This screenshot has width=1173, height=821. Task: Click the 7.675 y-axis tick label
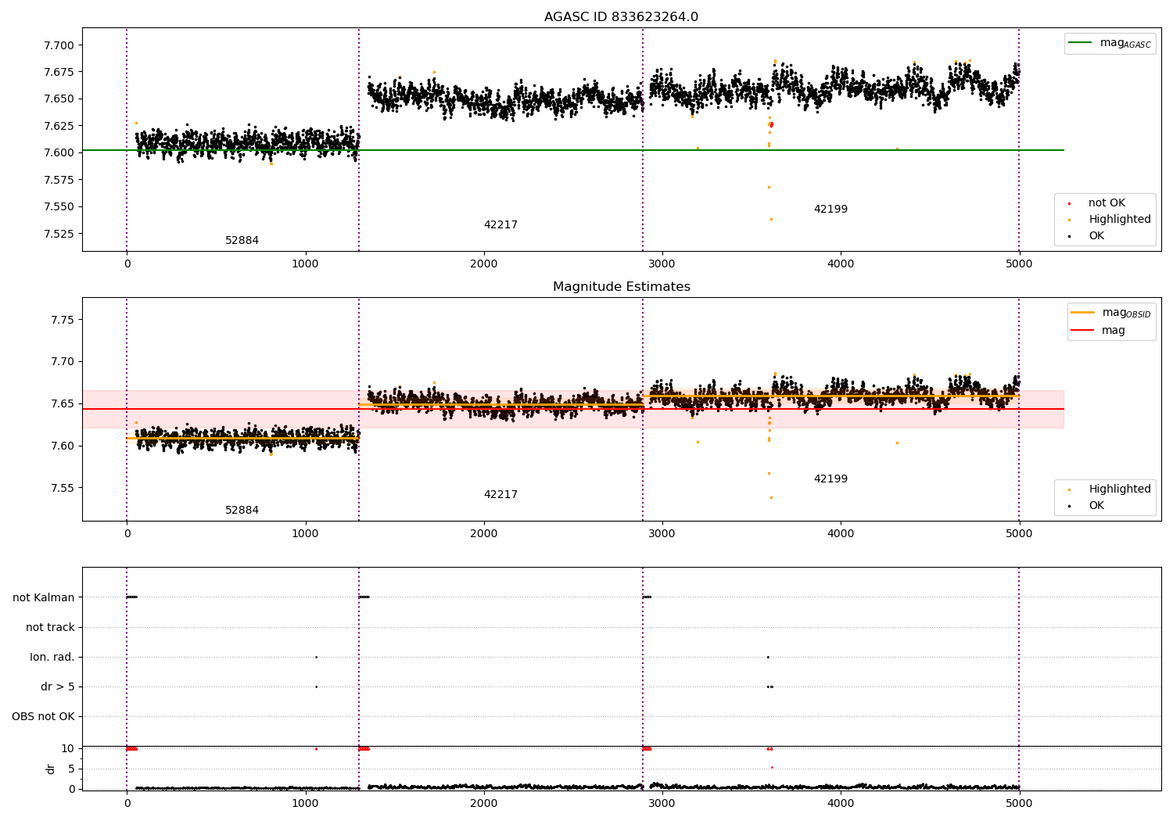(59, 73)
